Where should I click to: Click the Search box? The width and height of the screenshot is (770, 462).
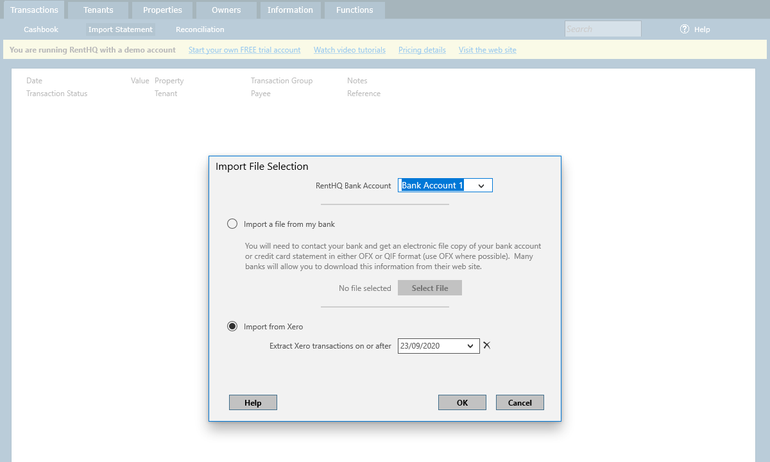click(x=603, y=29)
